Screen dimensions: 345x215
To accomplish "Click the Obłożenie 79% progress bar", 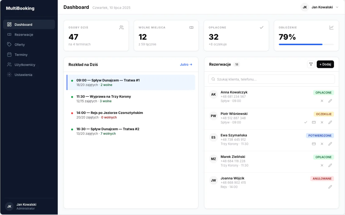I will 306,44.
